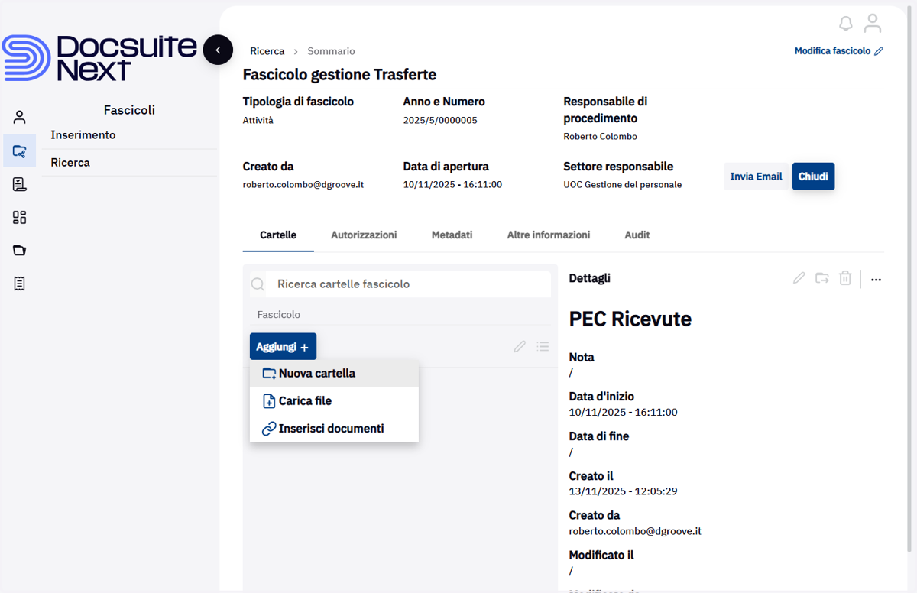Click the opening date 10/11/2025 - 16:11:00 in header
This screenshot has height=593, width=917.
452,185
